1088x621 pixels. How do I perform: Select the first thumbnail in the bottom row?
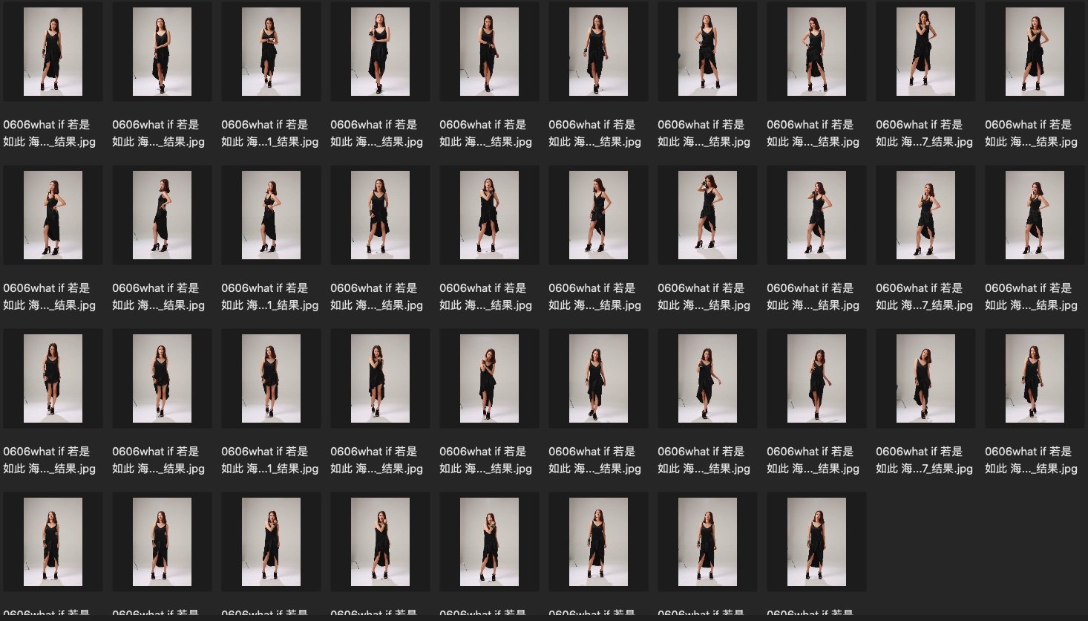coord(53,542)
